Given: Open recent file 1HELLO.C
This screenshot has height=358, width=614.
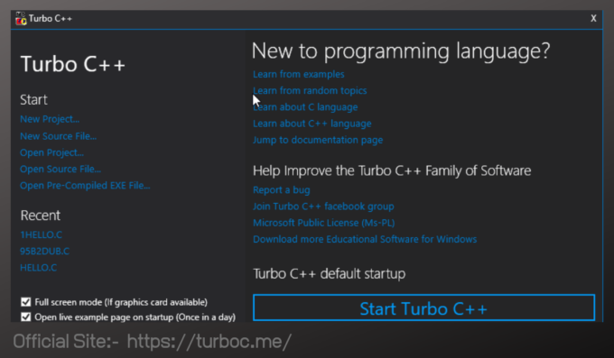Looking at the screenshot, I should coord(42,234).
